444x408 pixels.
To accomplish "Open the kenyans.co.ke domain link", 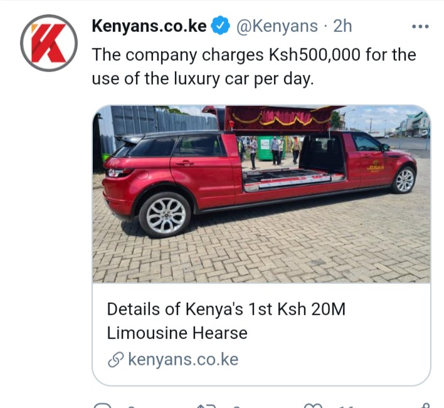I will [183, 359].
